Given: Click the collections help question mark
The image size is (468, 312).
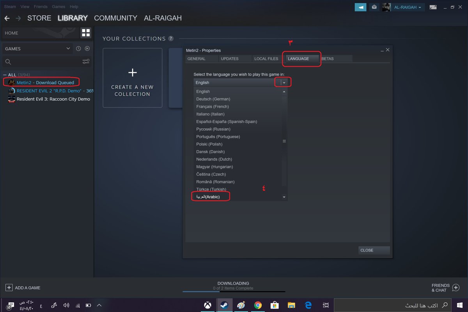Looking at the screenshot, I should 171,39.
